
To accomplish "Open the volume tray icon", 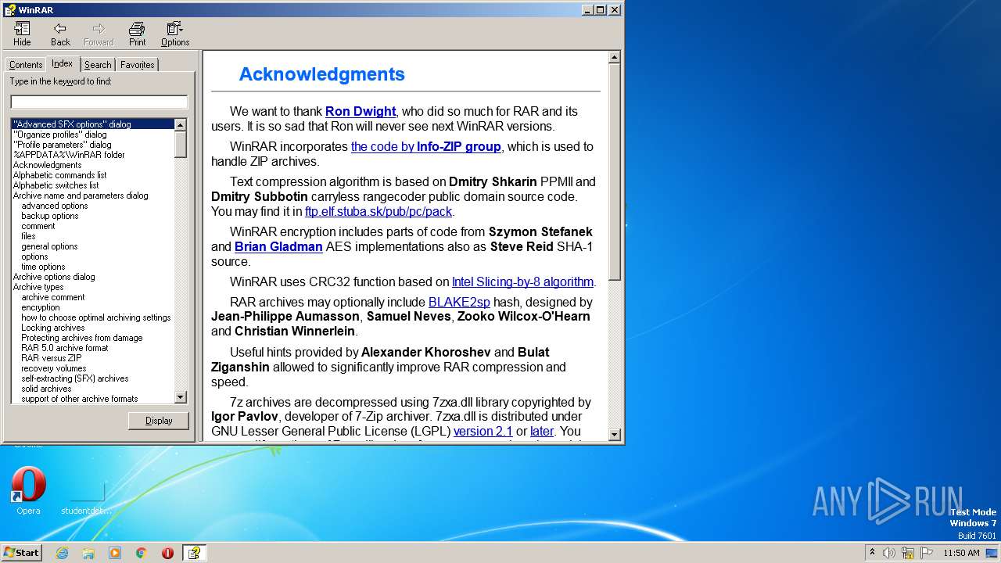I will point(889,553).
